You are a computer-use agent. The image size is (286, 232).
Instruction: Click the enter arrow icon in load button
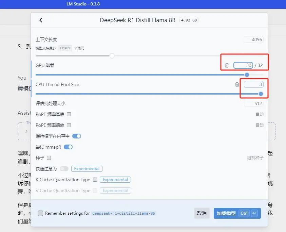click(x=254, y=213)
